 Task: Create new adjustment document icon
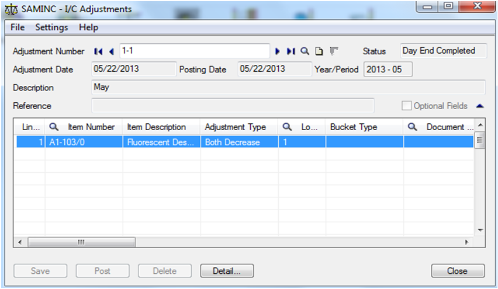319,51
